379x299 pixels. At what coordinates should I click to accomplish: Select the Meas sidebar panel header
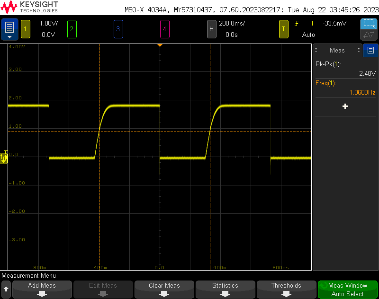click(x=337, y=50)
